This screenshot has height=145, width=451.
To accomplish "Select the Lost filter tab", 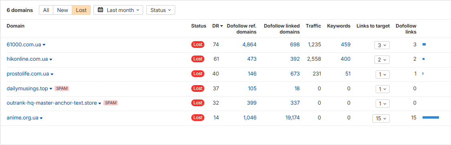I will [x=81, y=10].
